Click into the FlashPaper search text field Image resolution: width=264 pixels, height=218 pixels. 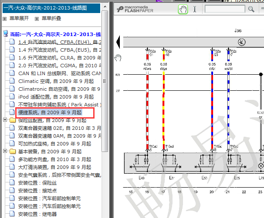click(225, 9)
